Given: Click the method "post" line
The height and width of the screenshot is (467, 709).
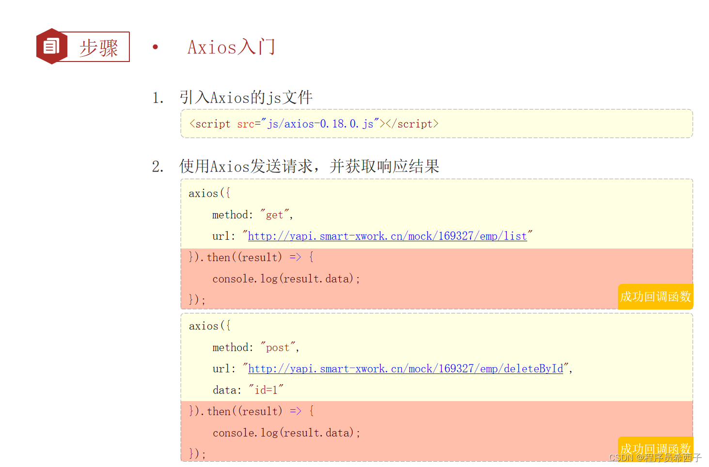Looking at the screenshot, I should tap(256, 347).
